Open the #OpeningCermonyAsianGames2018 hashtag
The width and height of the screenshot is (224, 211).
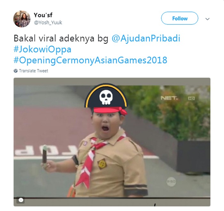pyautogui.click(x=90, y=60)
